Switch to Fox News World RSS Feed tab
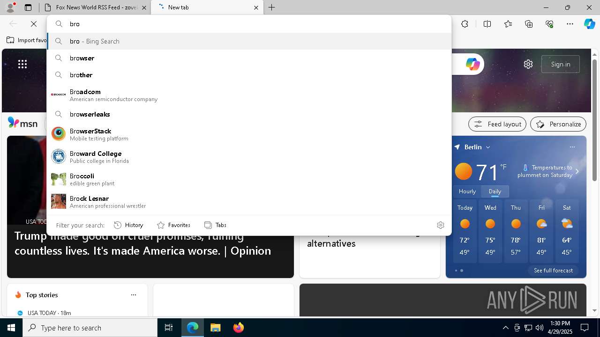600x337 pixels. click(94, 7)
